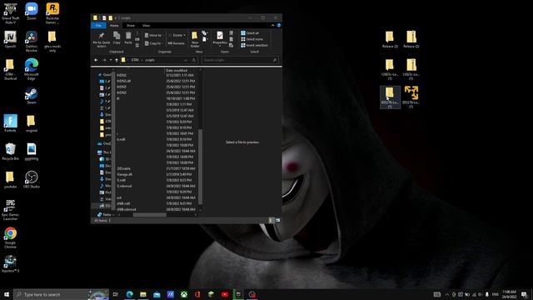This screenshot has height=300, width=533.
Task: Click Select all in ribbon
Action: [250, 33]
